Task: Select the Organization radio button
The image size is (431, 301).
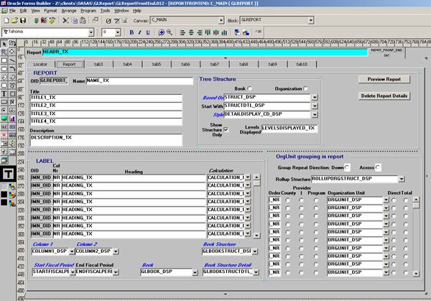Action: [305, 88]
